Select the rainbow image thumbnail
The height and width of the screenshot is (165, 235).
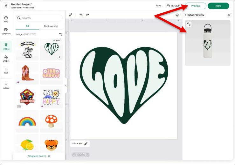click(x=27, y=121)
